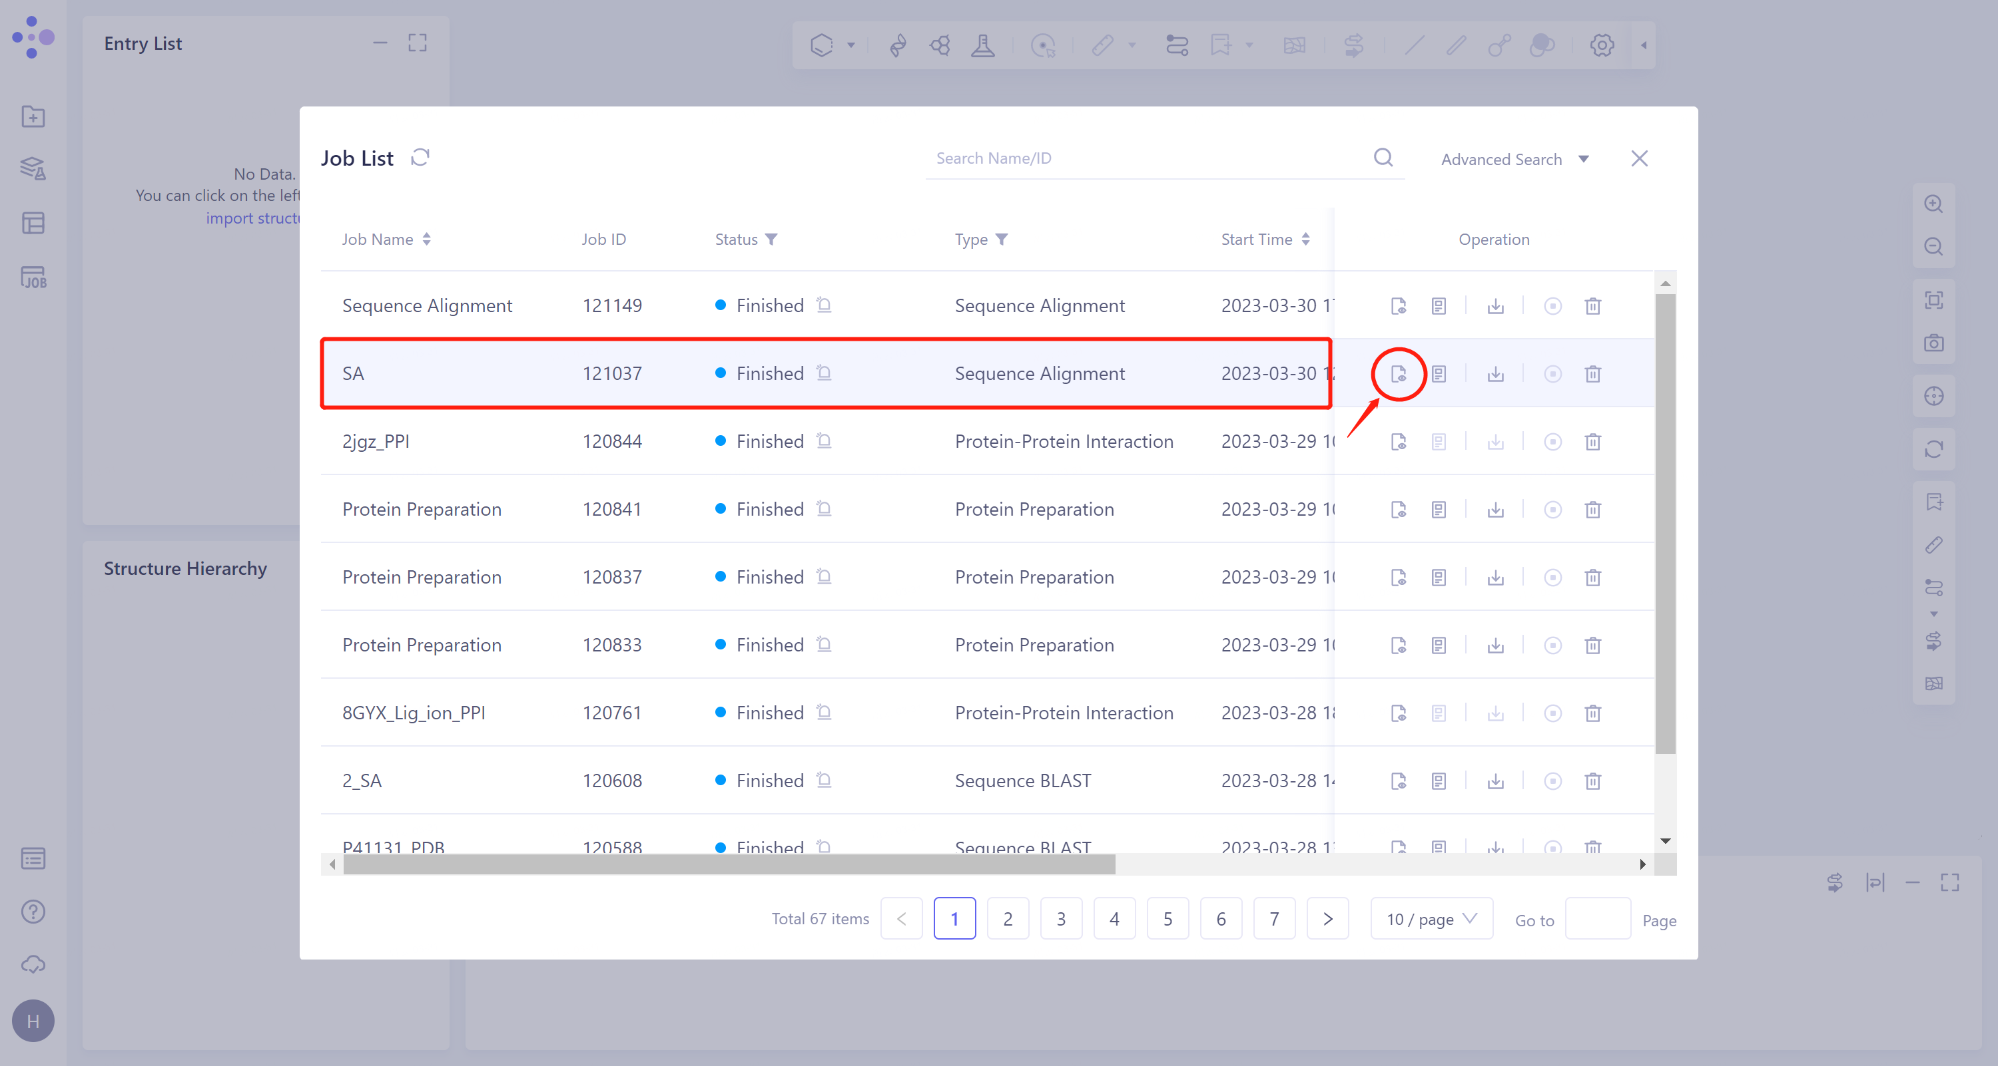
Task: Open the JOB icon in the left sidebar
Action: tap(33, 278)
